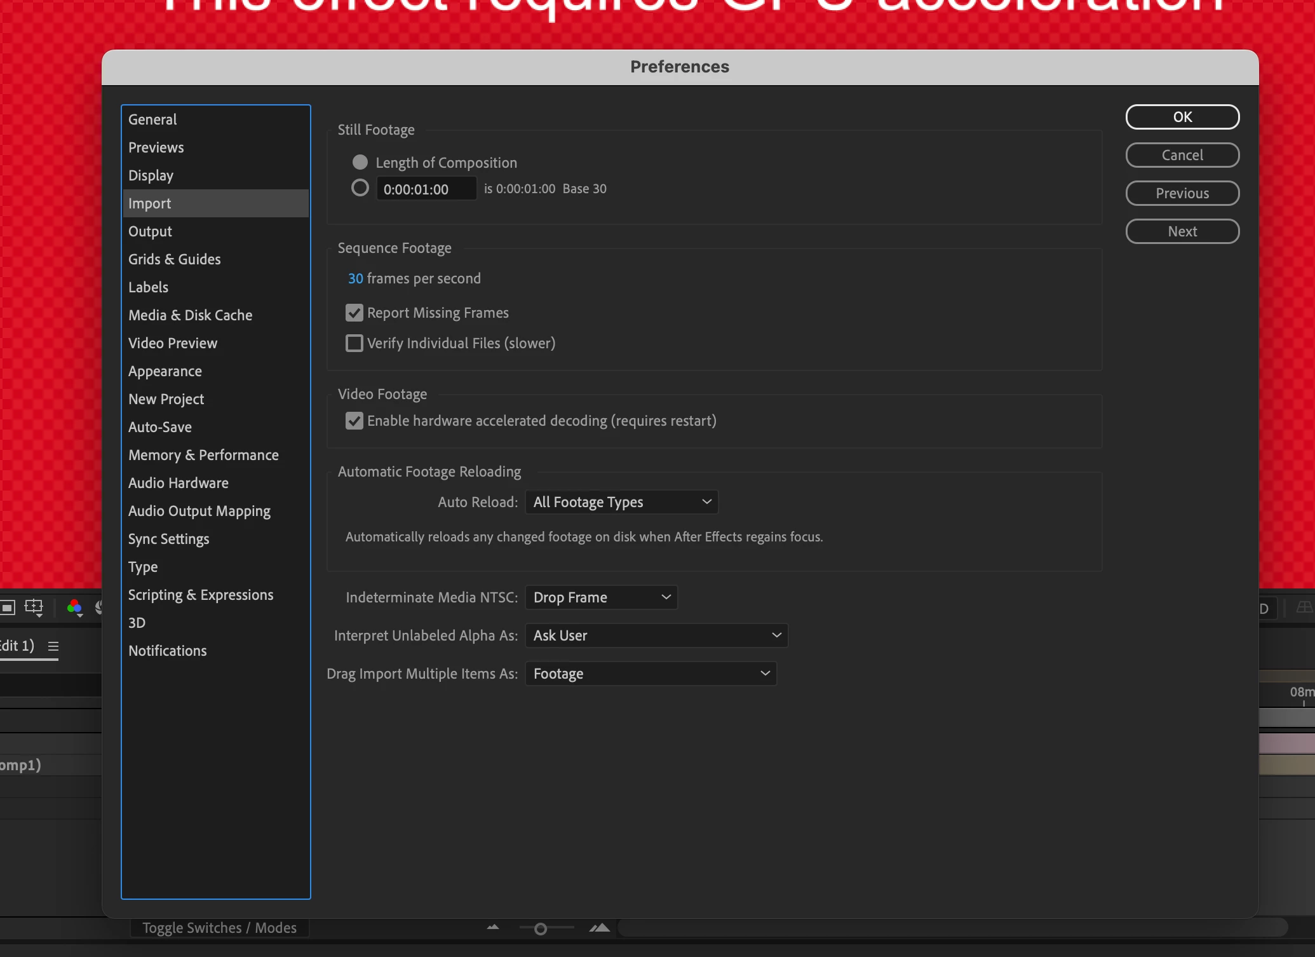The image size is (1315, 957).
Task: Click the Next button
Action: (x=1182, y=231)
